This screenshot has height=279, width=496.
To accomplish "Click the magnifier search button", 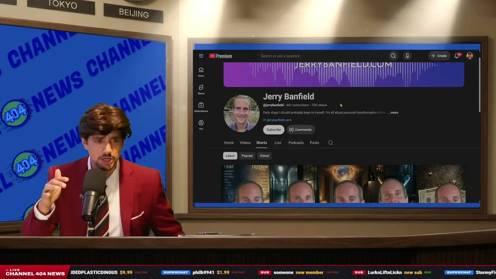I will (393, 56).
